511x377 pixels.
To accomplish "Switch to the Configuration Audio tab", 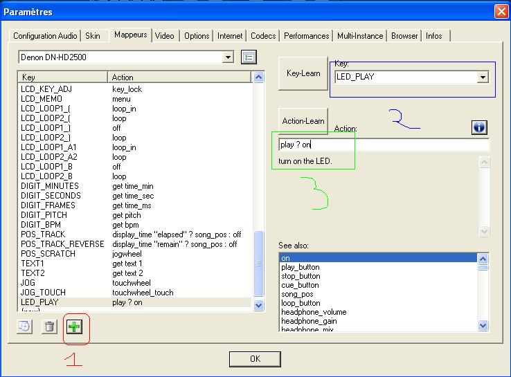I will 45,36.
